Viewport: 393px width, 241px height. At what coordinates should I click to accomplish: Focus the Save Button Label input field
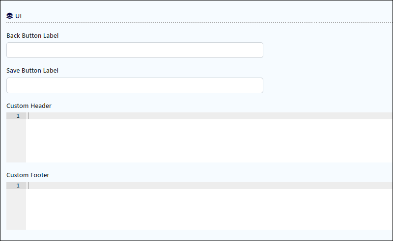pyautogui.click(x=135, y=85)
